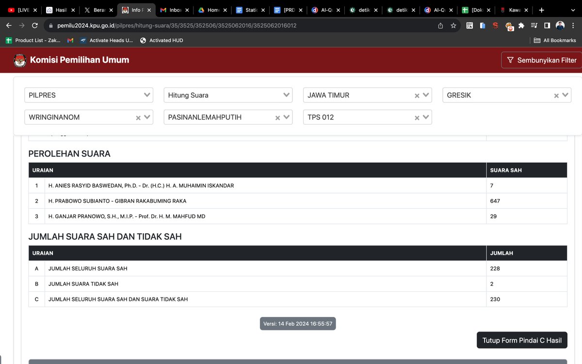Close the Kawa tab

[526, 10]
